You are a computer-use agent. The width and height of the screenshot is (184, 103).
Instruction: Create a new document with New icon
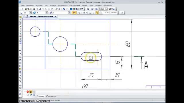click(22, 9)
